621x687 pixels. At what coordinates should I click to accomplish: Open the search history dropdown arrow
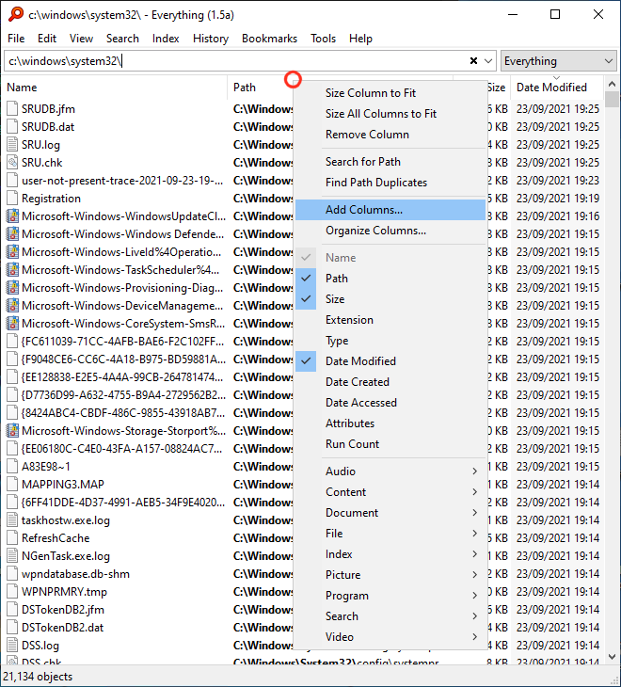488,61
